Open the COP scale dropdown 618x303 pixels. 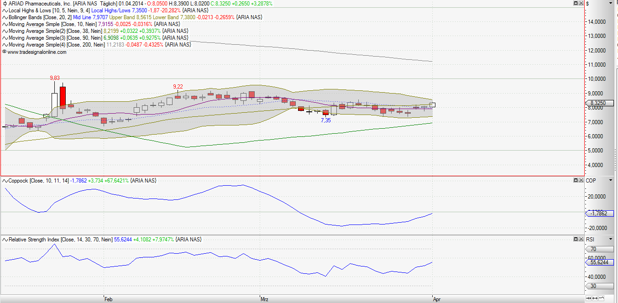[610, 180]
